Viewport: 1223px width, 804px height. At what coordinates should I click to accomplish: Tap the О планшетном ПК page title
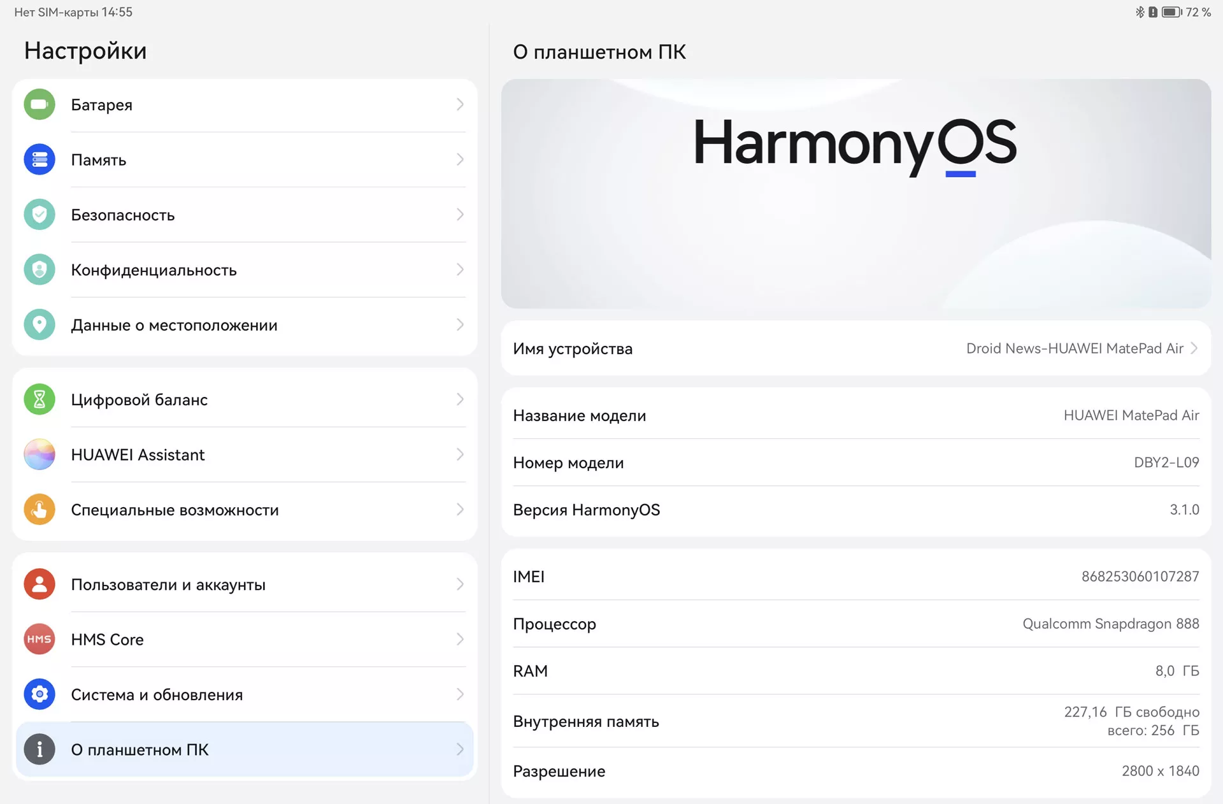click(599, 52)
